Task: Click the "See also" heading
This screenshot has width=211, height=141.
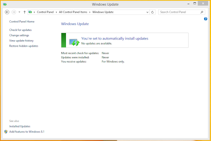Action: click(14, 121)
